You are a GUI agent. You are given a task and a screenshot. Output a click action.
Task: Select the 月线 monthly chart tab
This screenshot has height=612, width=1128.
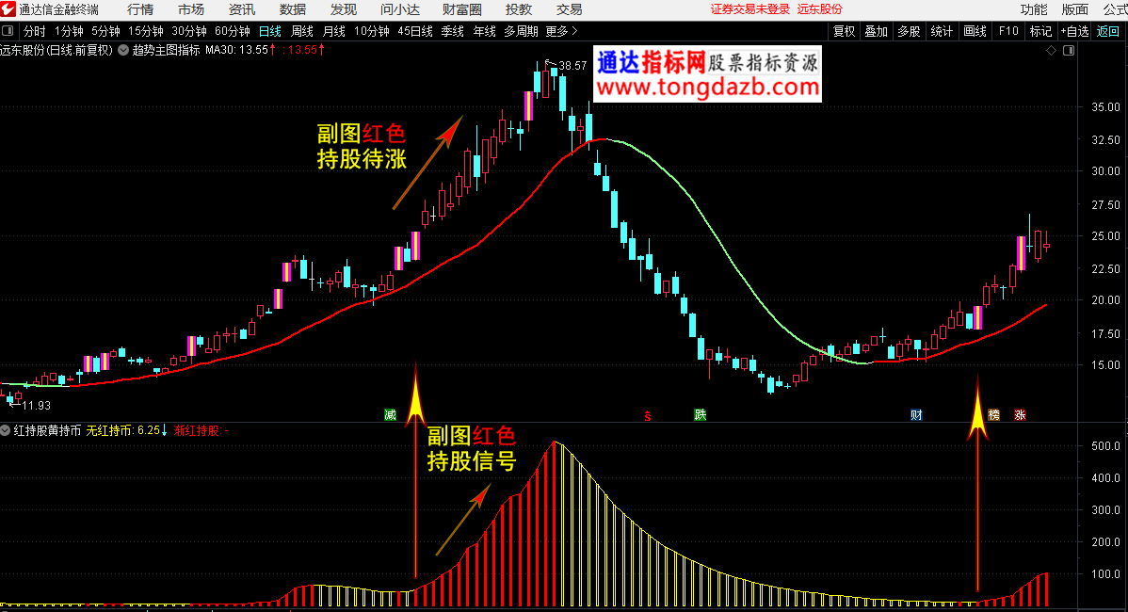[334, 31]
